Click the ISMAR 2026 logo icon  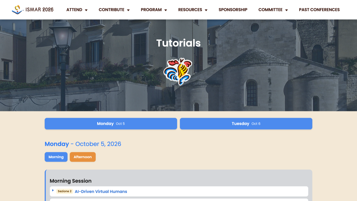(x=18, y=10)
